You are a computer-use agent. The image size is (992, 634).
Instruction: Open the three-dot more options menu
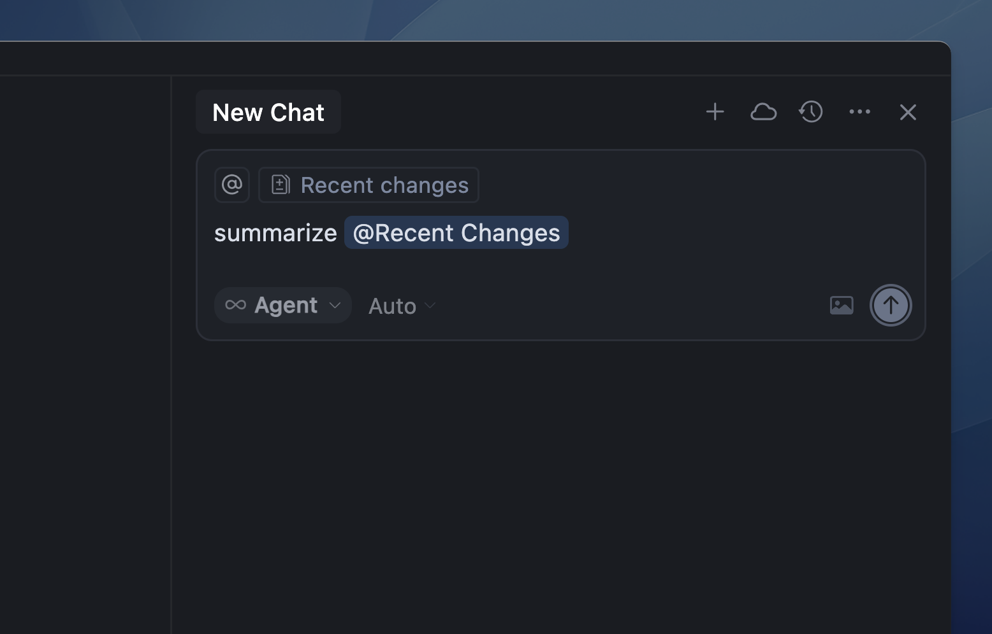coord(859,112)
